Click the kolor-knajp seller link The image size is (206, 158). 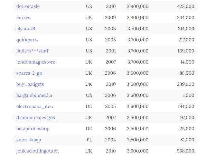29,140
